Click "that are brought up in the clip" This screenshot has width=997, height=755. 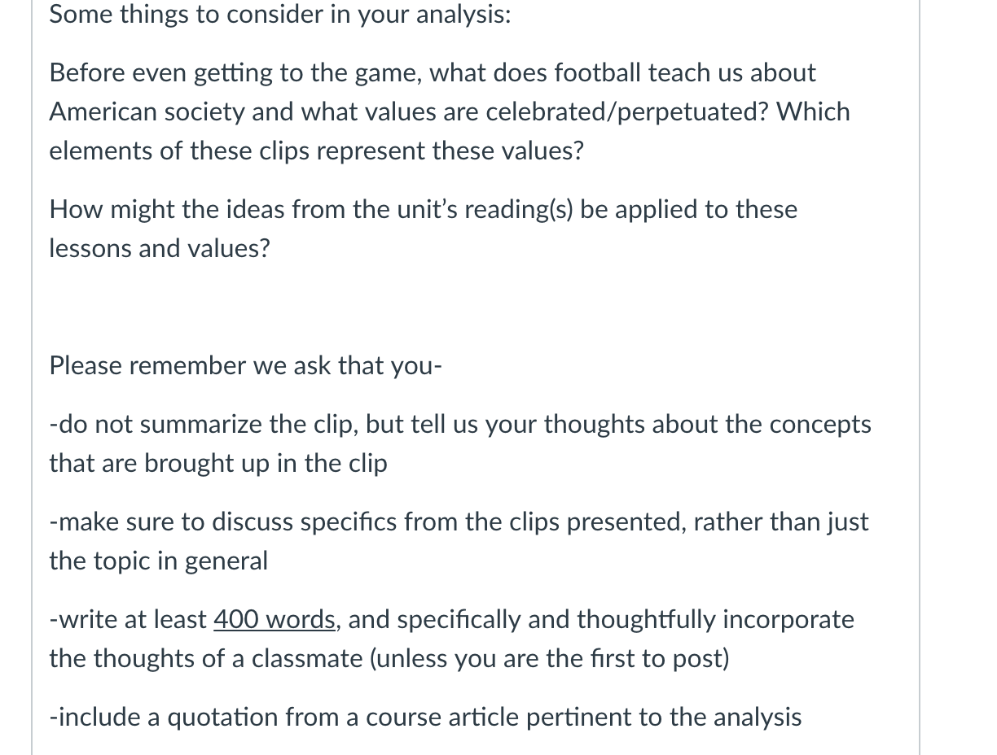click(x=218, y=463)
